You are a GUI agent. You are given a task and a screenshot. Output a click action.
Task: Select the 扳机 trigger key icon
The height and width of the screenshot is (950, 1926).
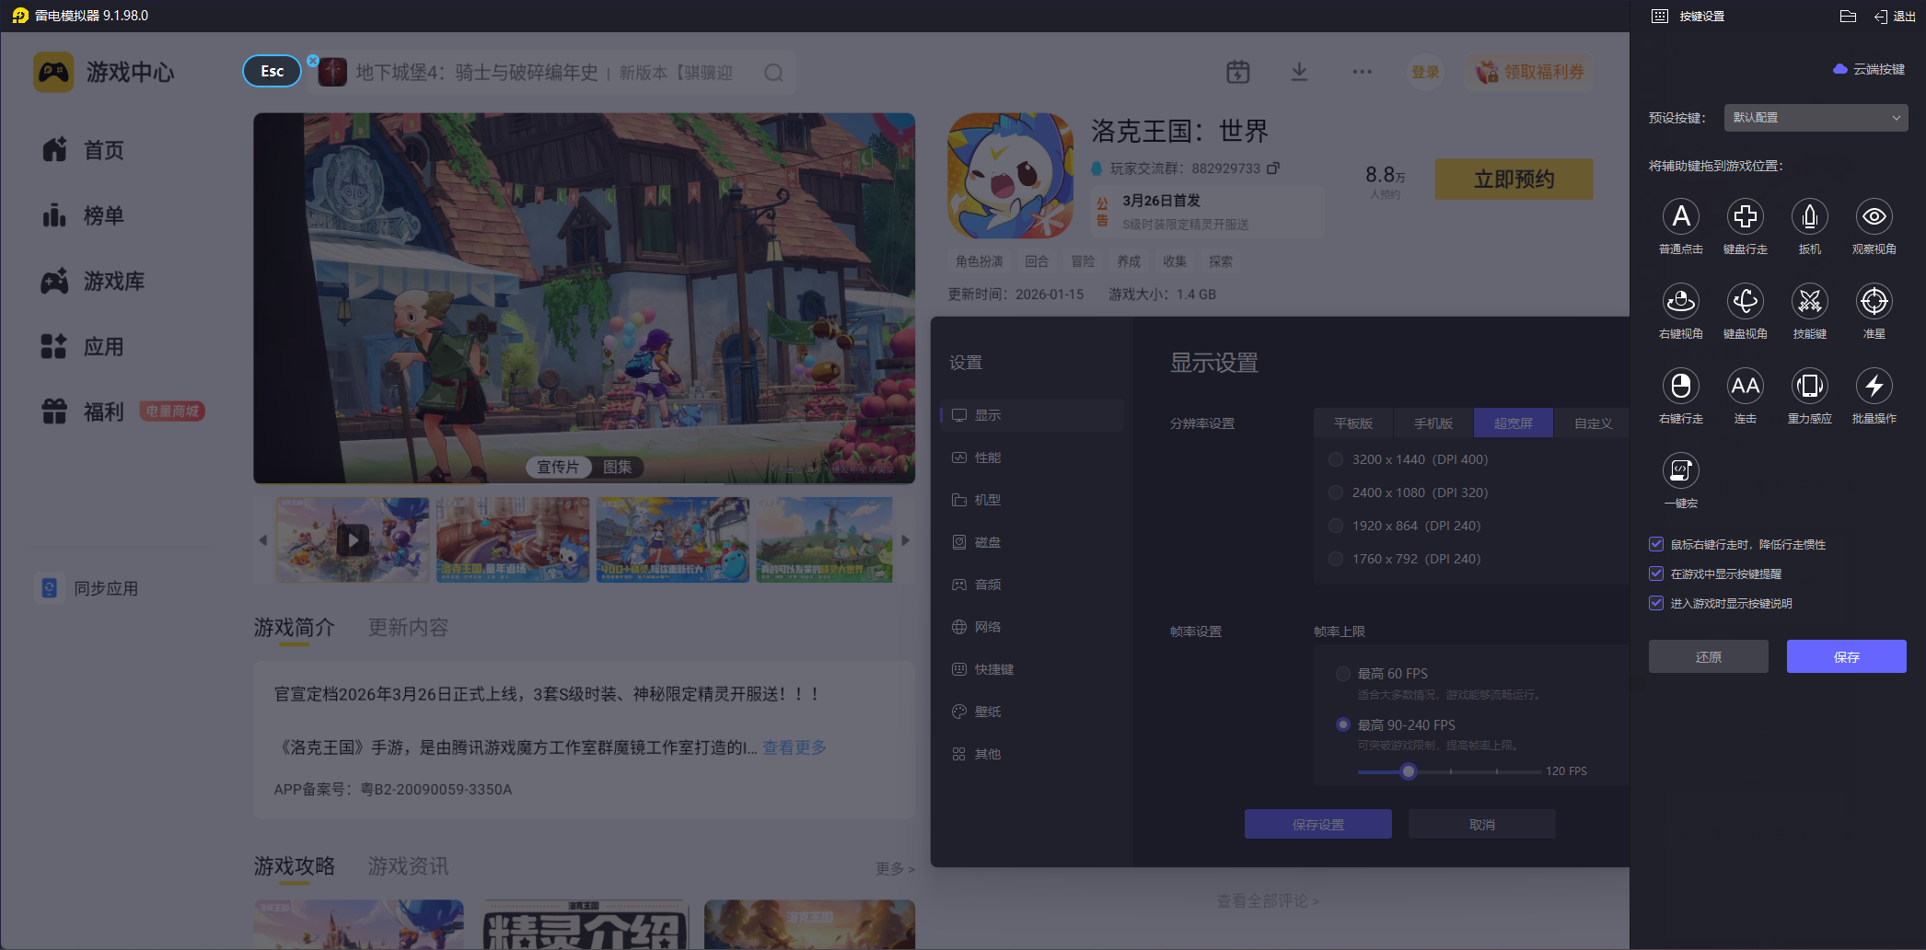coord(1809,217)
